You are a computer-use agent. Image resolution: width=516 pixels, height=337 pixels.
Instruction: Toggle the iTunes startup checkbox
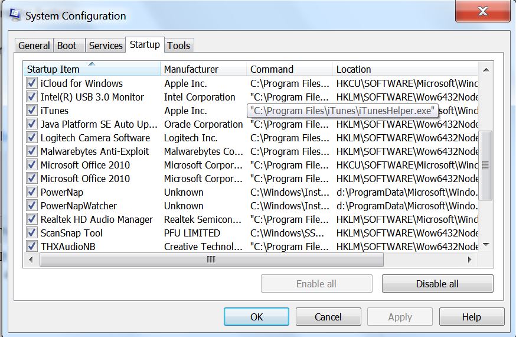pyautogui.click(x=32, y=111)
